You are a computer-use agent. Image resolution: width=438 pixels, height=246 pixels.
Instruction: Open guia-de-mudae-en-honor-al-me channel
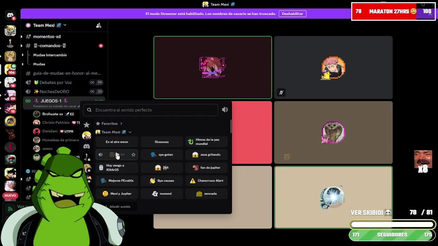63,73
